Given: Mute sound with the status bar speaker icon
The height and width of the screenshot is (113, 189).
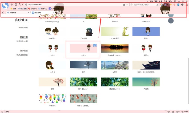Looking at the screenshot, I should 169,112.
